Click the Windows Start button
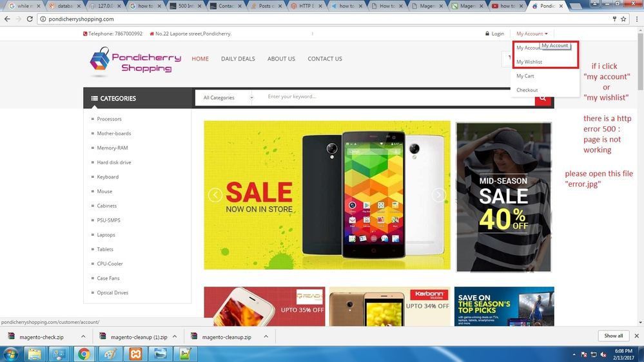Image resolution: width=644 pixels, height=362 pixels. (x=9, y=354)
